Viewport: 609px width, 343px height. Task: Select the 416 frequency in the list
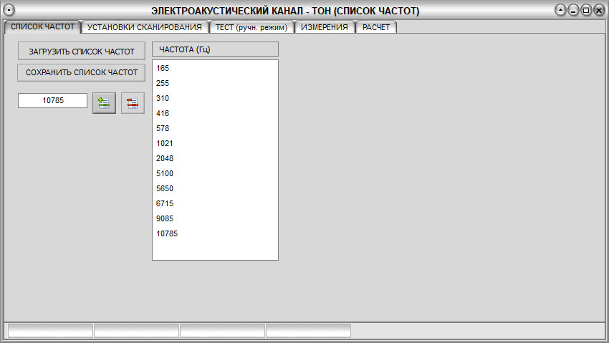point(163,113)
